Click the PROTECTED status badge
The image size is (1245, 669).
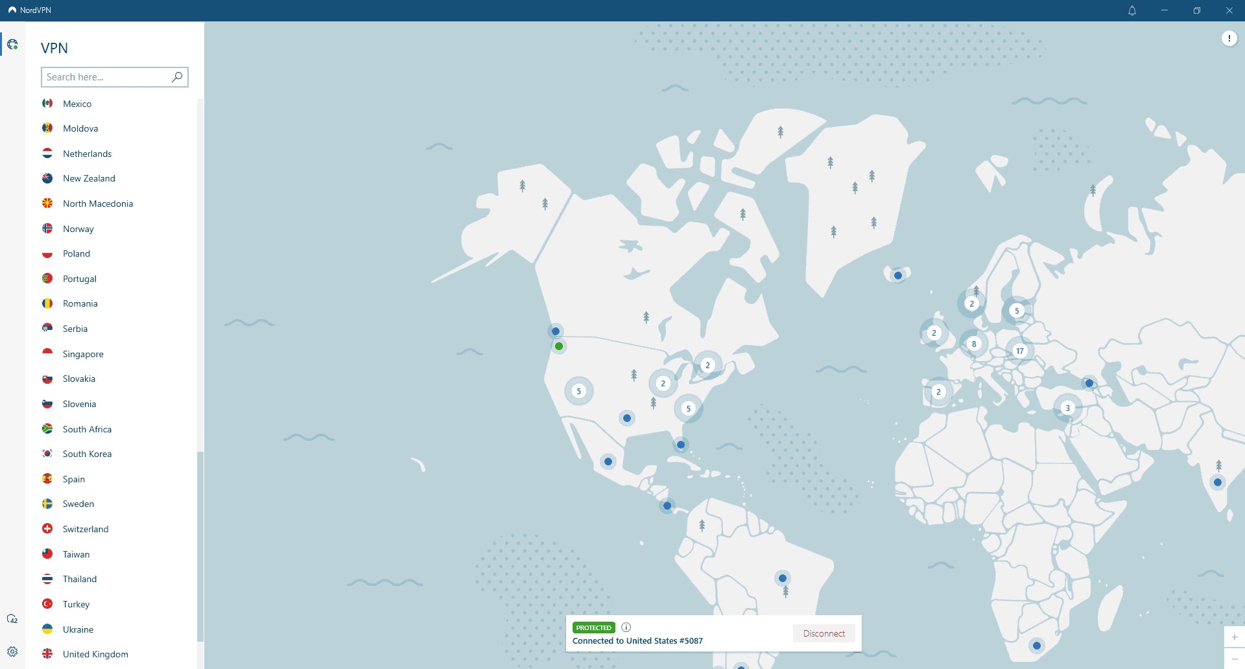(593, 628)
